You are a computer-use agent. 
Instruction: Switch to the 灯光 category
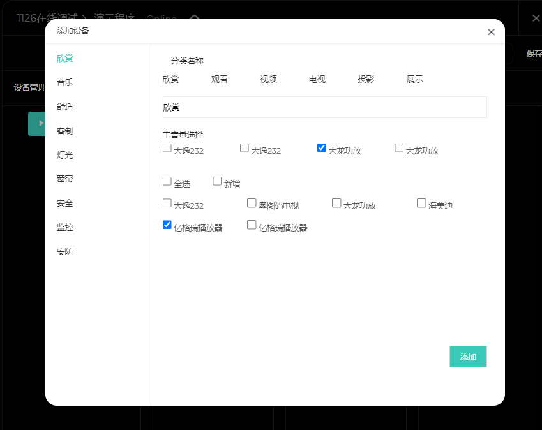click(x=65, y=155)
